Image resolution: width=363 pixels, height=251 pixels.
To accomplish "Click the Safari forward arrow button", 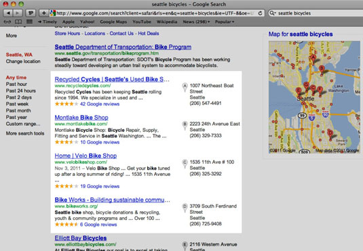I will pyautogui.click(x=18, y=13).
